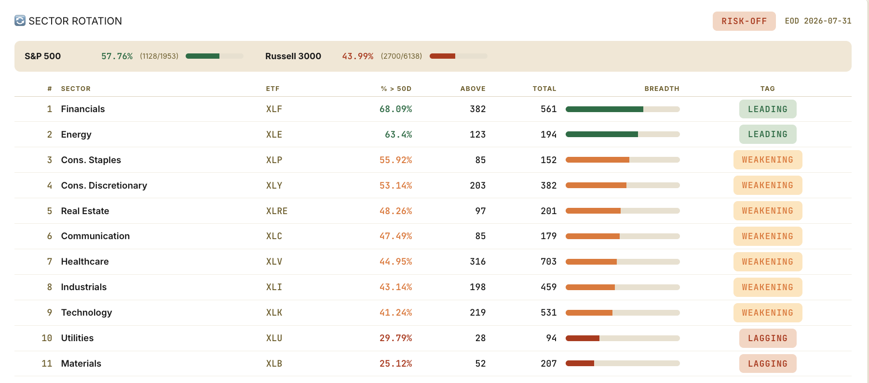Sort by the ETF column header
The height and width of the screenshot is (383, 869).
(272, 89)
